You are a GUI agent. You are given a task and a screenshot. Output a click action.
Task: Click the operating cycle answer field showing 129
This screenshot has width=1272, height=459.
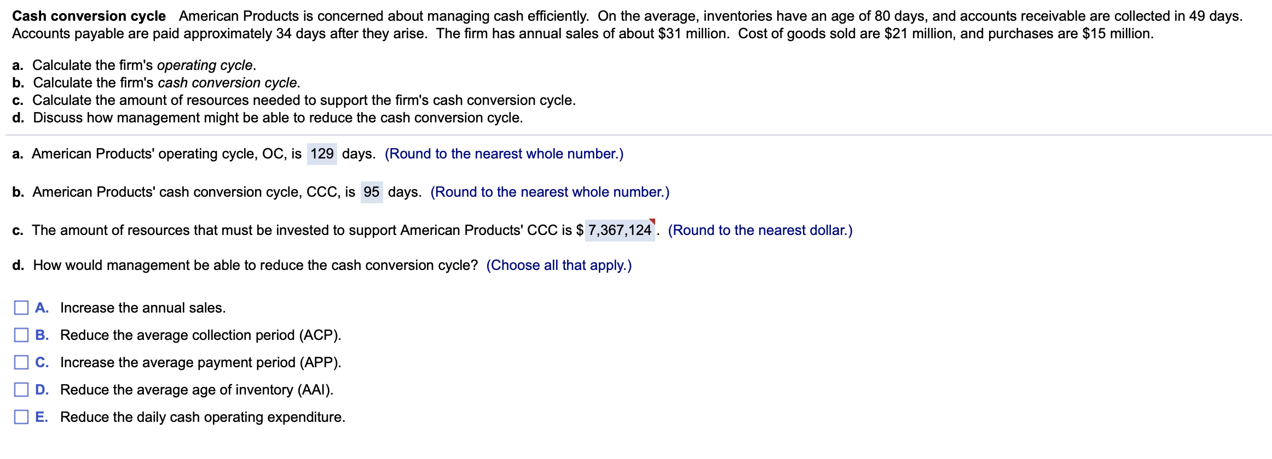(322, 154)
